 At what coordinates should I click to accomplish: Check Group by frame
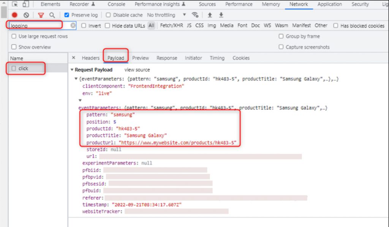(x=281, y=36)
